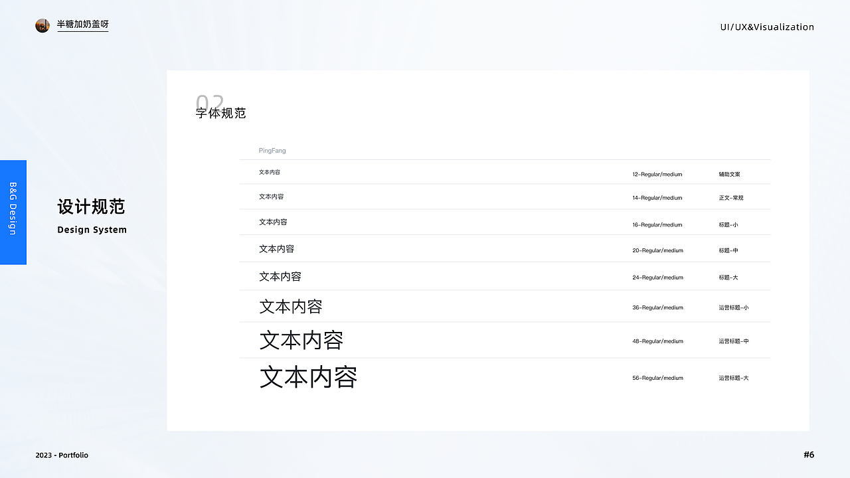The width and height of the screenshot is (850, 478).
Task: Click the #6 page number
Action: [x=809, y=455]
